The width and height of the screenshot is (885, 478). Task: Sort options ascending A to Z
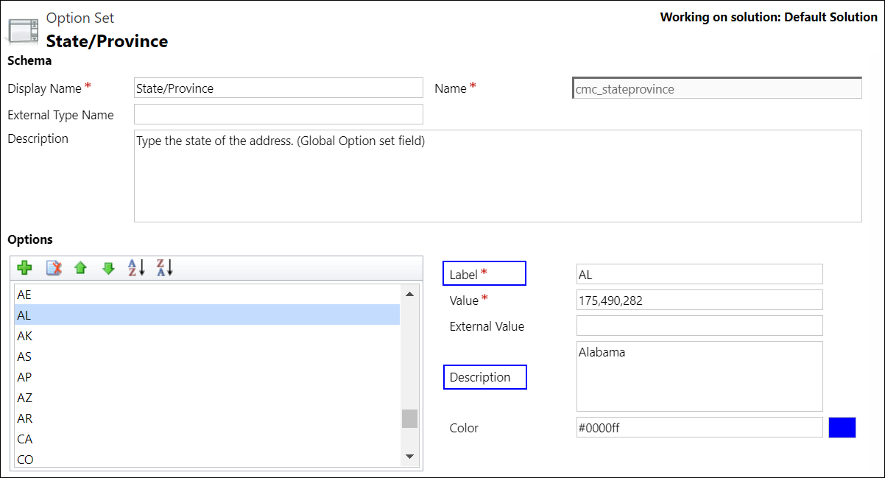click(x=136, y=268)
